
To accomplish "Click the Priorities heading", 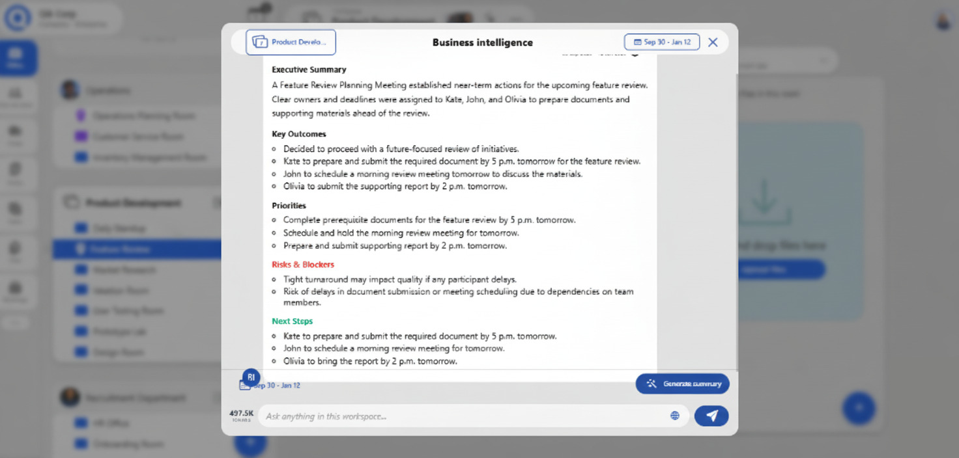I will (289, 206).
